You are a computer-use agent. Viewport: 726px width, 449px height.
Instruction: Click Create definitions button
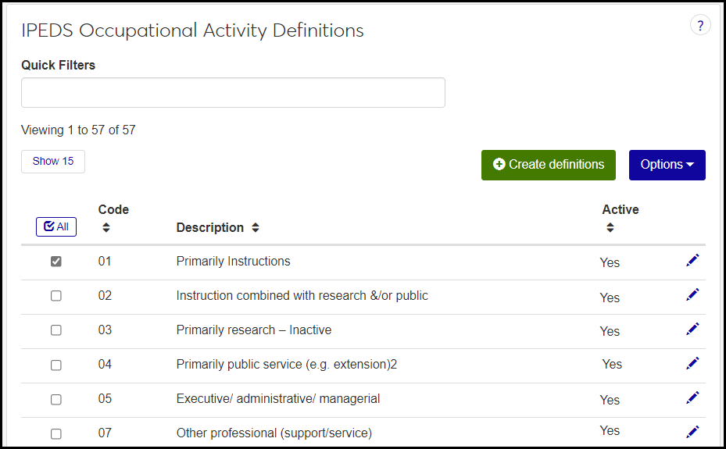coord(548,165)
